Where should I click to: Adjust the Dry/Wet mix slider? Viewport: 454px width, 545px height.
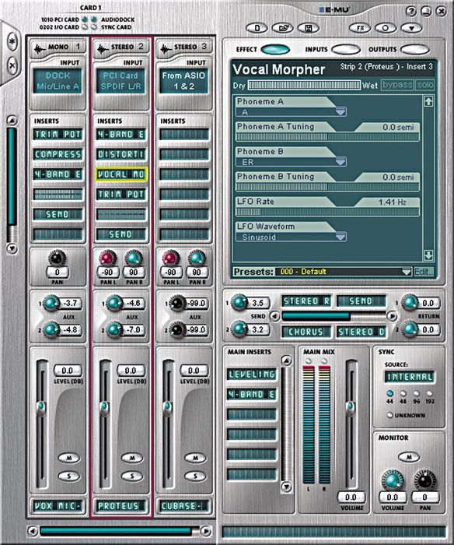click(x=304, y=85)
